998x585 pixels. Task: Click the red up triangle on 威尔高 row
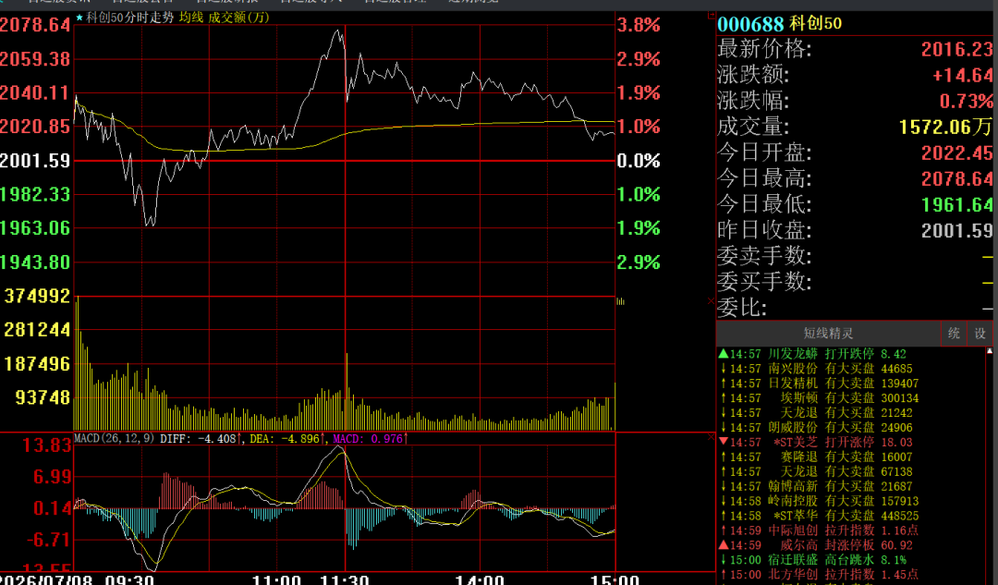point(723,545)
